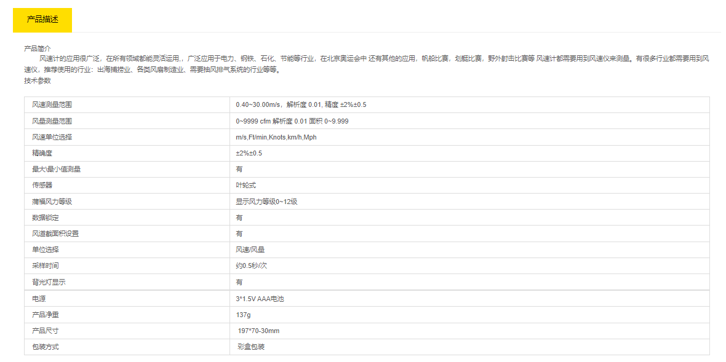Click the 风速测量范围 row label
This screenshot has height=362, width=726.
[x=52, y=105]
